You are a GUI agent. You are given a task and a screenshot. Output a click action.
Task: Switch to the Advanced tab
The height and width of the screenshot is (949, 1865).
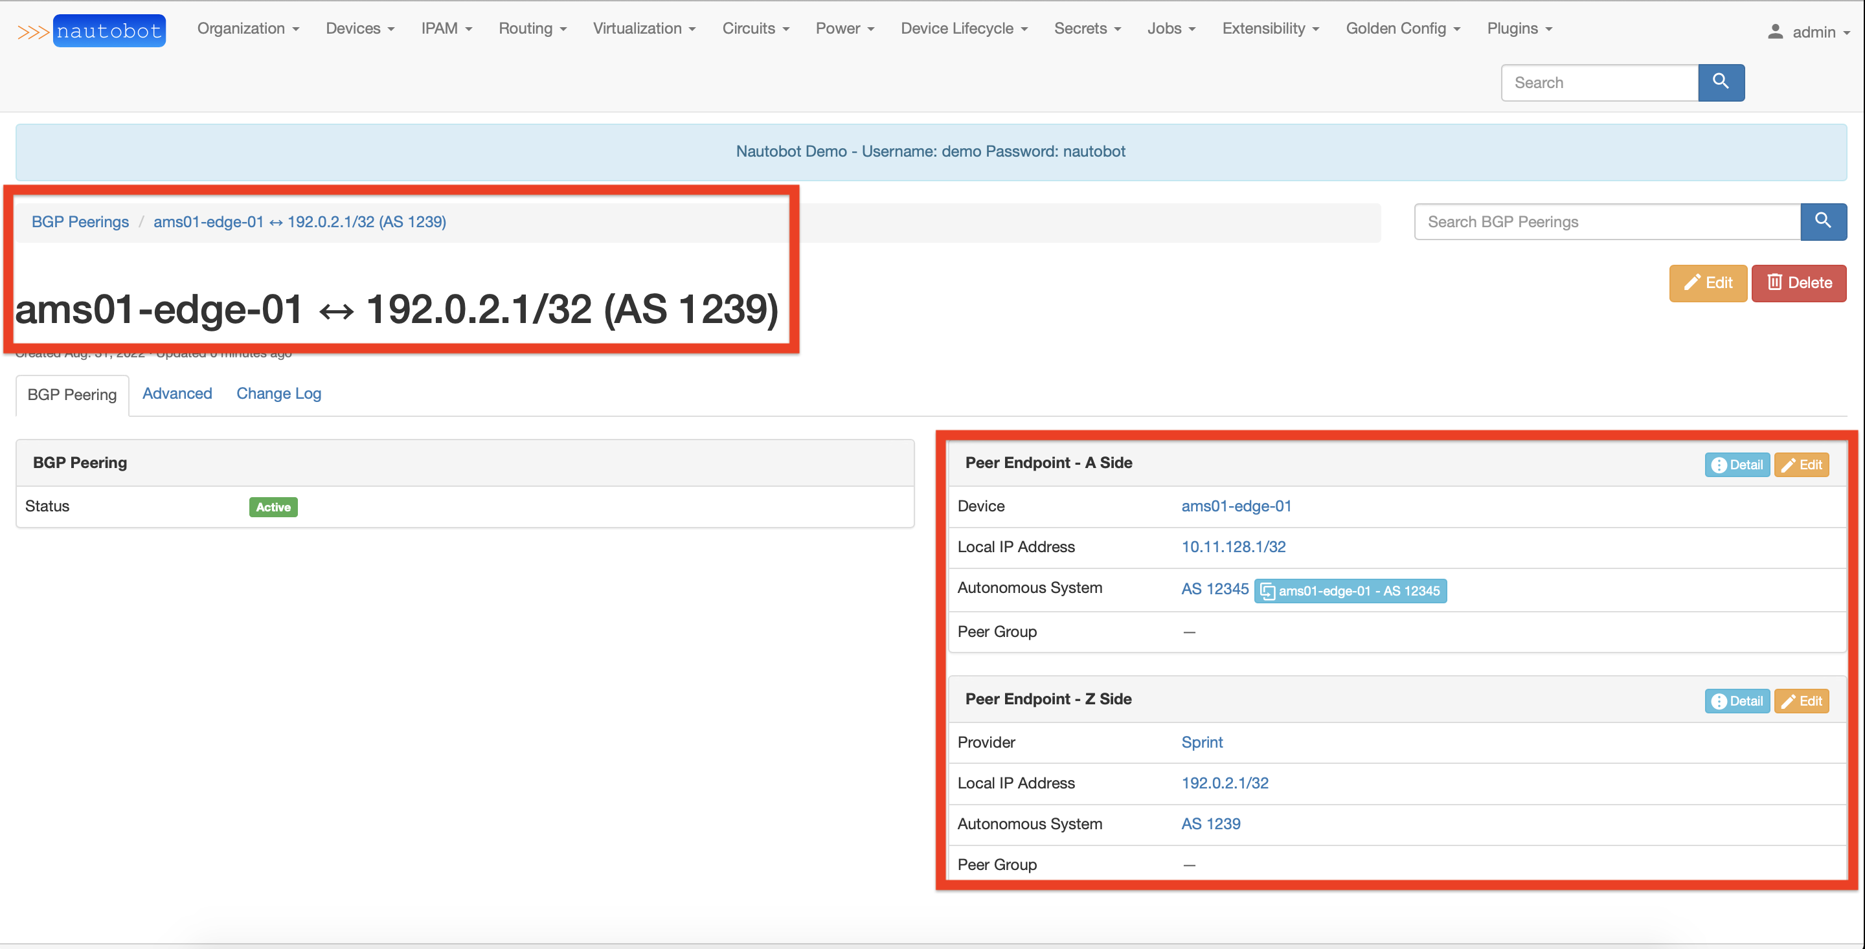(177, 393)
